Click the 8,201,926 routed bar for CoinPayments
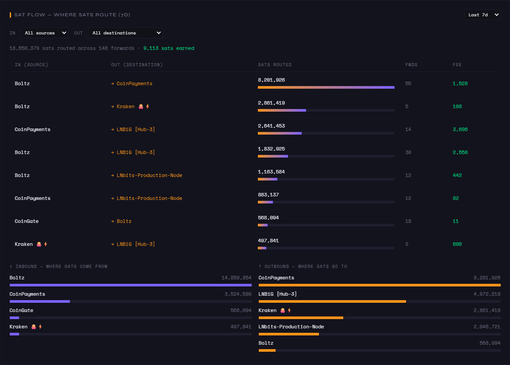Screen dimensions: 510x365 coord(326,87)
